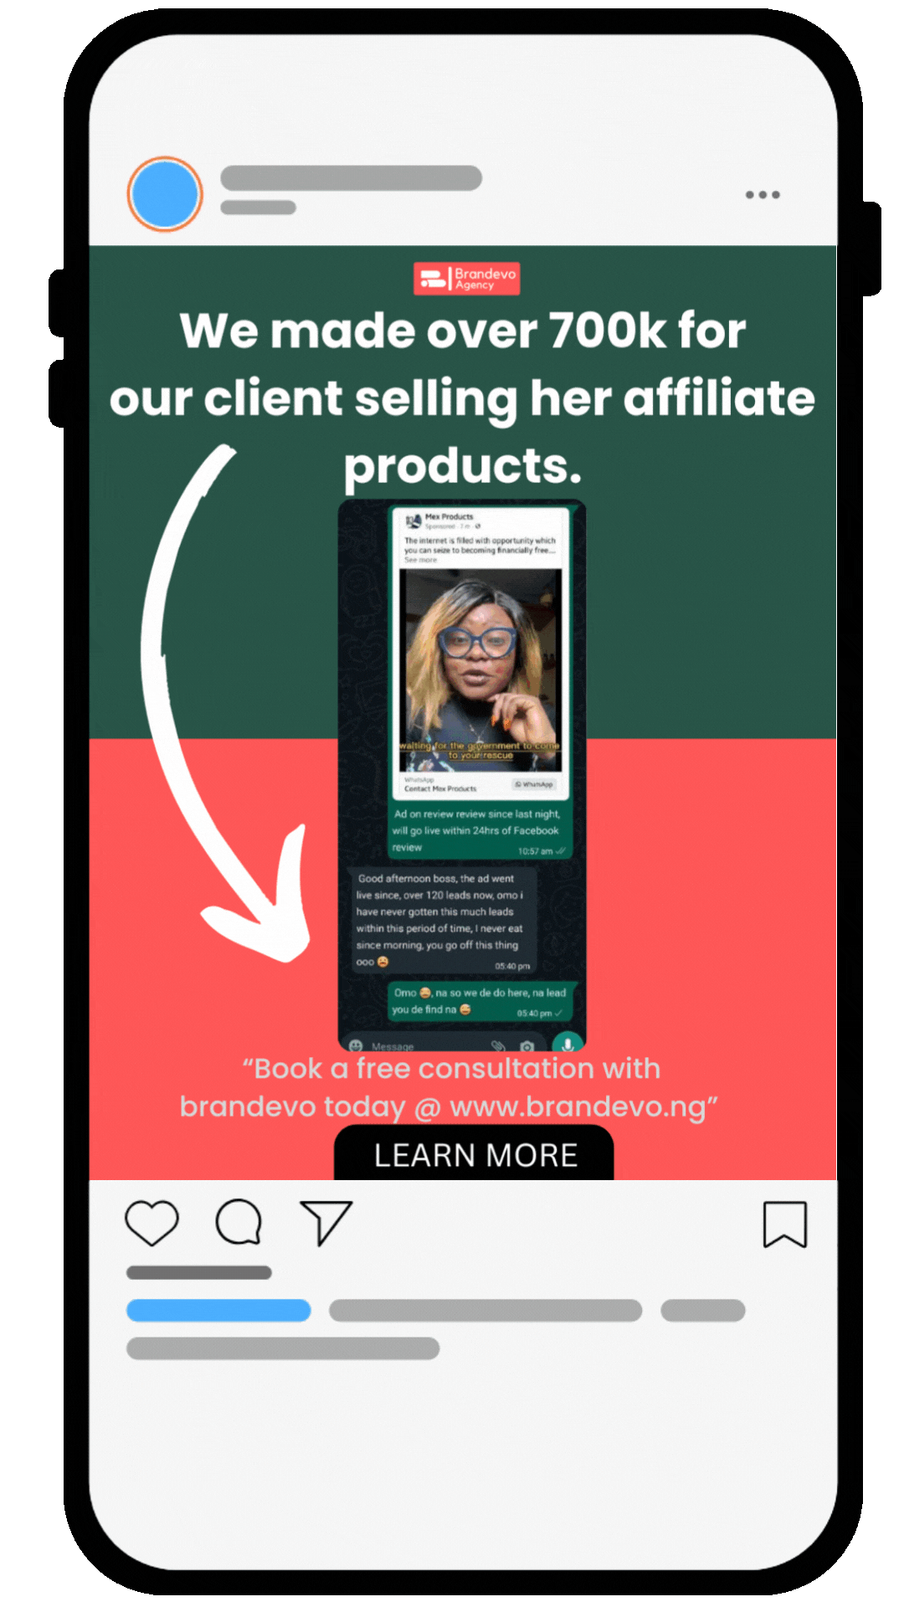The image size is (904, 1607).
Task: Tap the heart like icon
Action: tap(152, 1223)
